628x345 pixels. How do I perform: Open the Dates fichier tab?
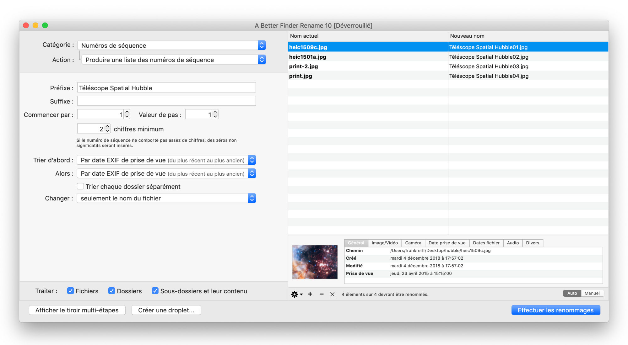486,243
